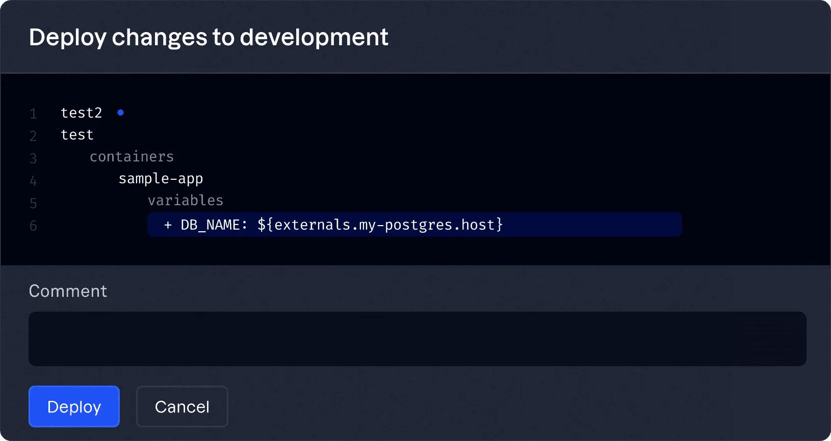
Task: Click the blue change dot beside test2
Action: 121,113
